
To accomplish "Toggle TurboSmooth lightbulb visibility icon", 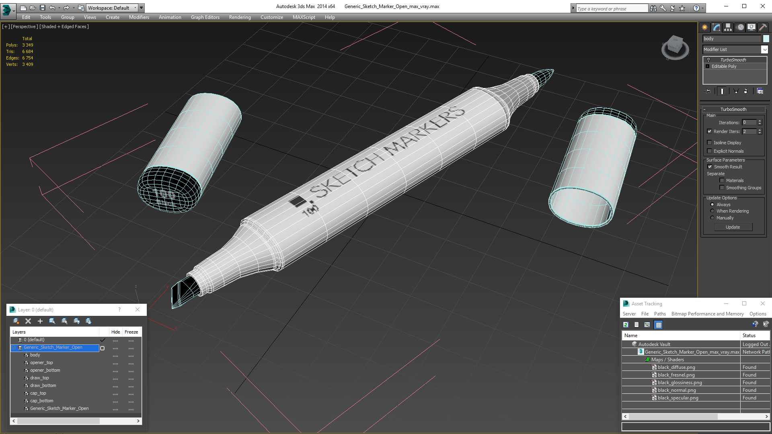I will pos(708,60).
